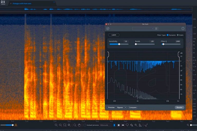This screenshot has width=197, height=131.
Task: Click the zoom out magnifier icon
Action: tap(60, 125)
